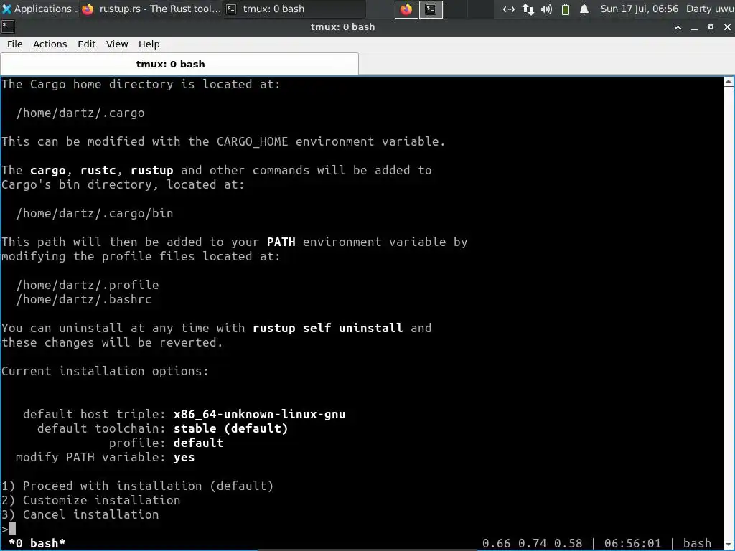Select the tmux: 0 bash terminal tab
Viewport: 735px width, 551px height.
click(179, 64)
